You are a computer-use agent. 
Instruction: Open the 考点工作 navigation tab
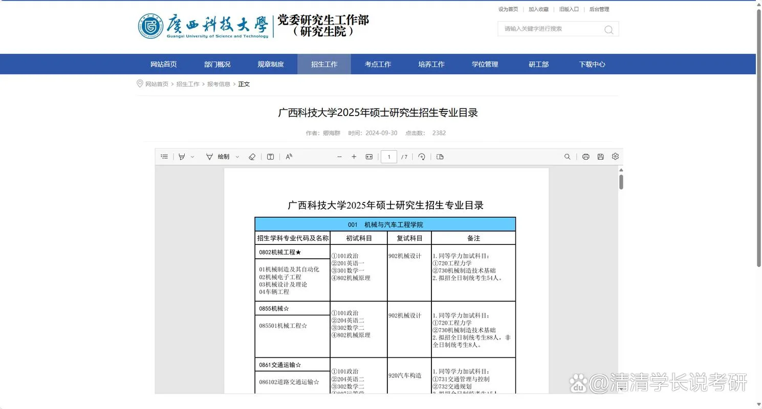378,64
